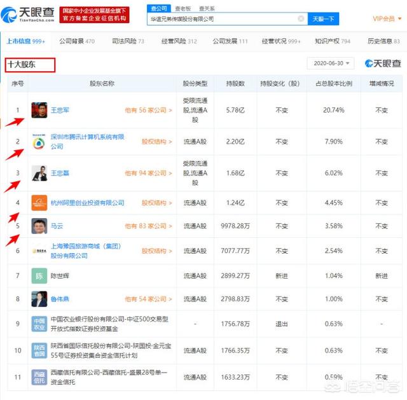Click 陕西省国际信托 trust plan name text
Screen dimensions: 407x400
point(111,350)
